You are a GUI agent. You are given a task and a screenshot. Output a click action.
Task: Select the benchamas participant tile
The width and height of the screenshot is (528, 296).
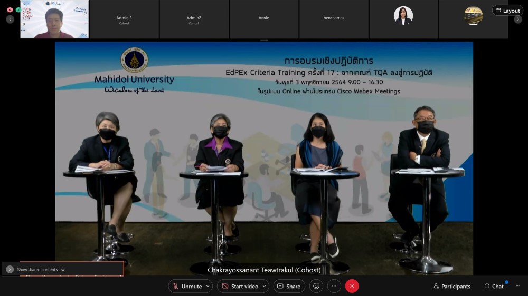(x=334, y=19)
